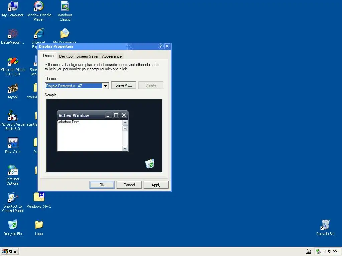Click the recycle bin icon in sample preview
Viewport: 342px width, 256px height.
pyautogui.click(x=150, y=164)
